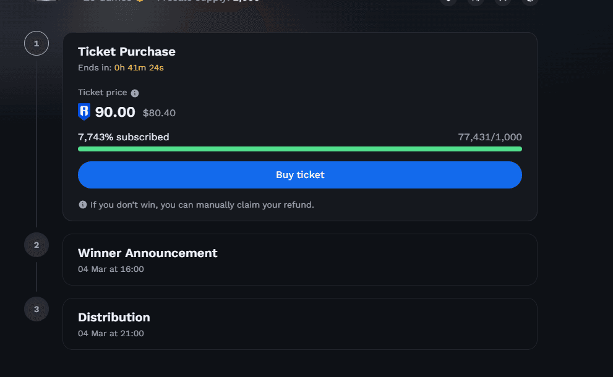Click the 0h 41m 24s countdown timer
This screenshot has width=613, height=377.
[x=139, y=67]
